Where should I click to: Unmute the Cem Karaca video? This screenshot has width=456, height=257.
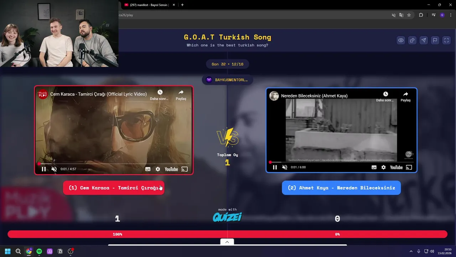(54, 169)
